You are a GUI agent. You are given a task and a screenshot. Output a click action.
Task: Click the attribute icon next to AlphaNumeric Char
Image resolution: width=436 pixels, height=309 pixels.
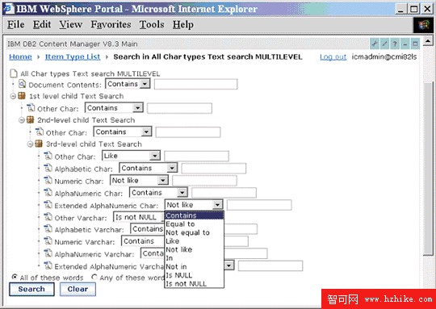pos(48,192)
